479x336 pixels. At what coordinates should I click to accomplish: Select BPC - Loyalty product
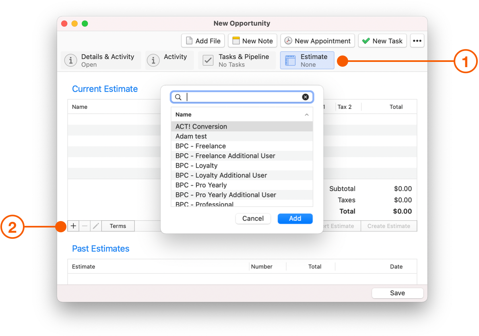(x=242, y=166)
